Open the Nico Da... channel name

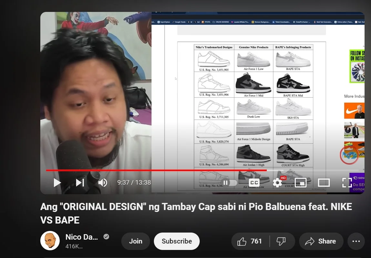(x=82, y=237)
